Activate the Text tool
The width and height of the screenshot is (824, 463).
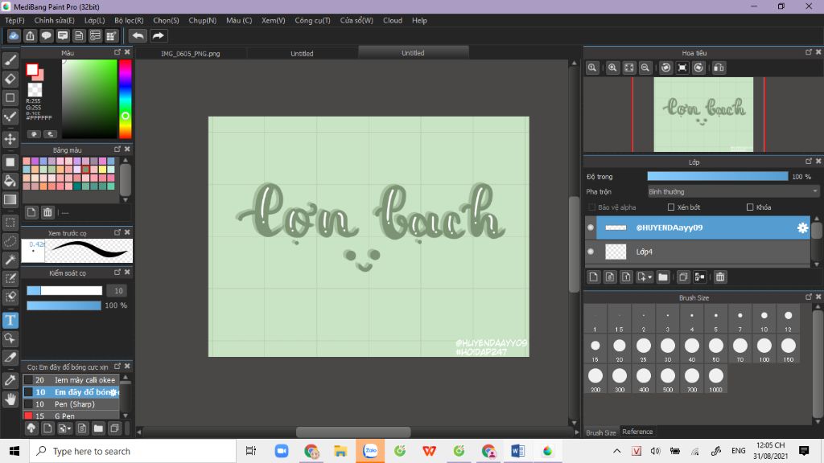point(10,320)
